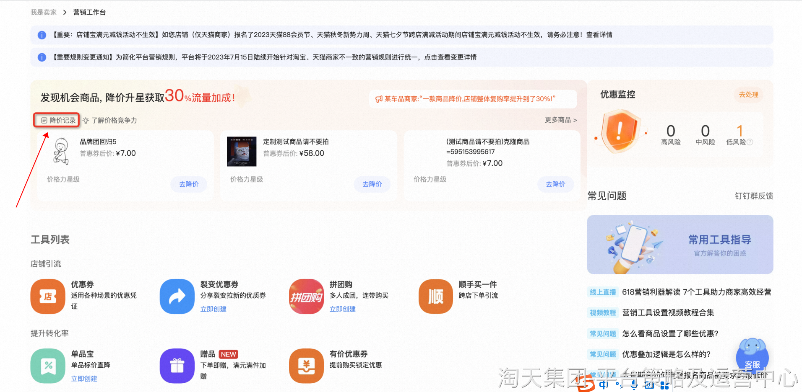Click 去处理 in 优惠监控
Image resolution: width=802 pixels, height=392 pixels.
tap(748, 95)
